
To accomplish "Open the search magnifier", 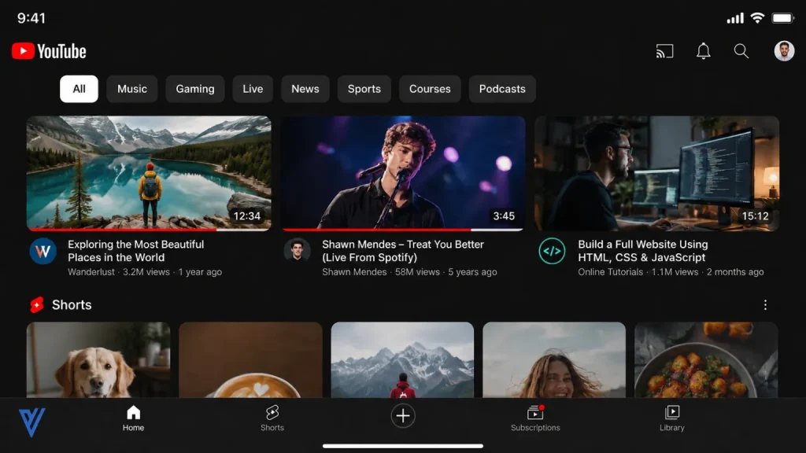I will [x=741, y=51].
